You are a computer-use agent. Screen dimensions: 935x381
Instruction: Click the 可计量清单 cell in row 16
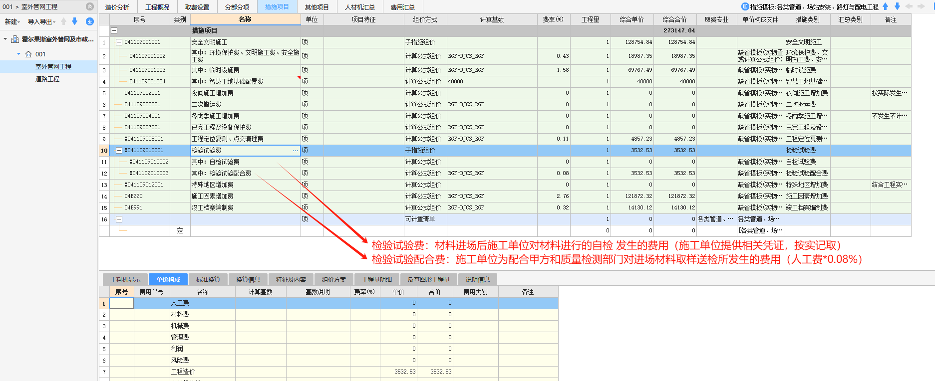click(x=425, y=219)
